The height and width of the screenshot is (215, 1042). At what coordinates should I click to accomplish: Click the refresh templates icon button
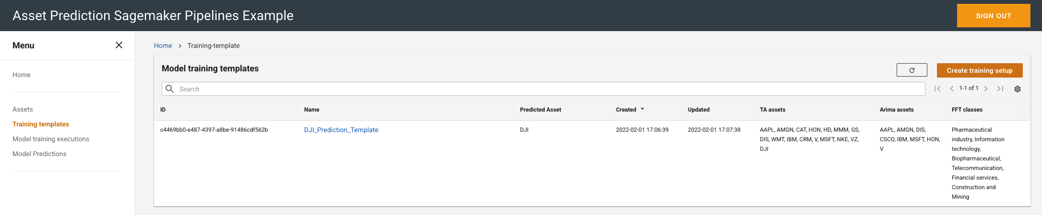912,70
